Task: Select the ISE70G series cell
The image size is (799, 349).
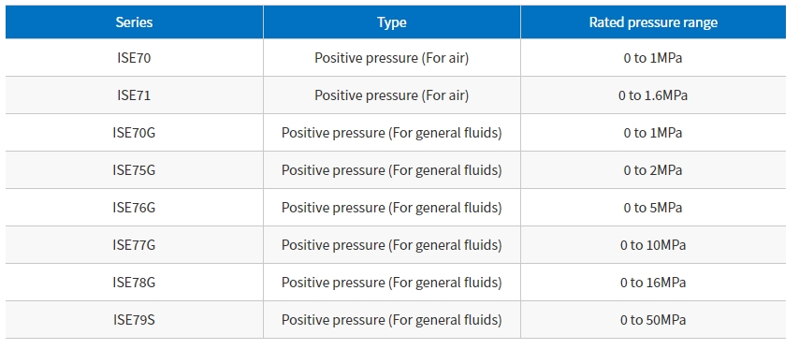Action: [x=134, y=133]
